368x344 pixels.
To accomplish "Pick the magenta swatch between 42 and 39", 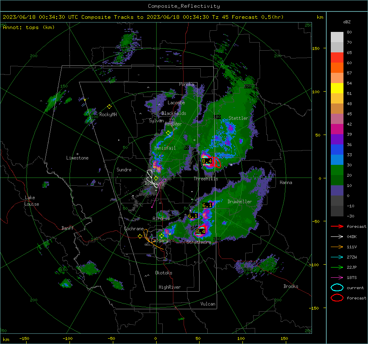I will point(337,129).
